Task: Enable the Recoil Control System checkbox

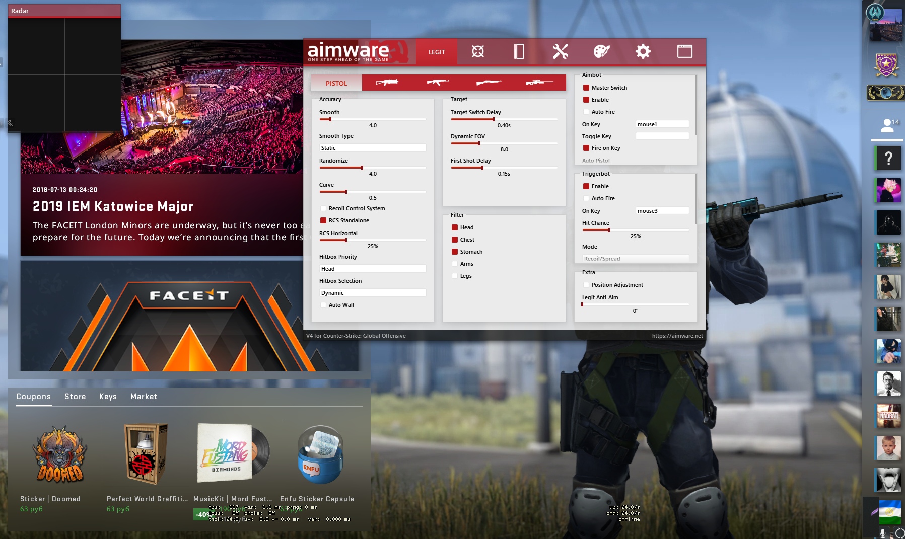Action: (x=323, y=208)
